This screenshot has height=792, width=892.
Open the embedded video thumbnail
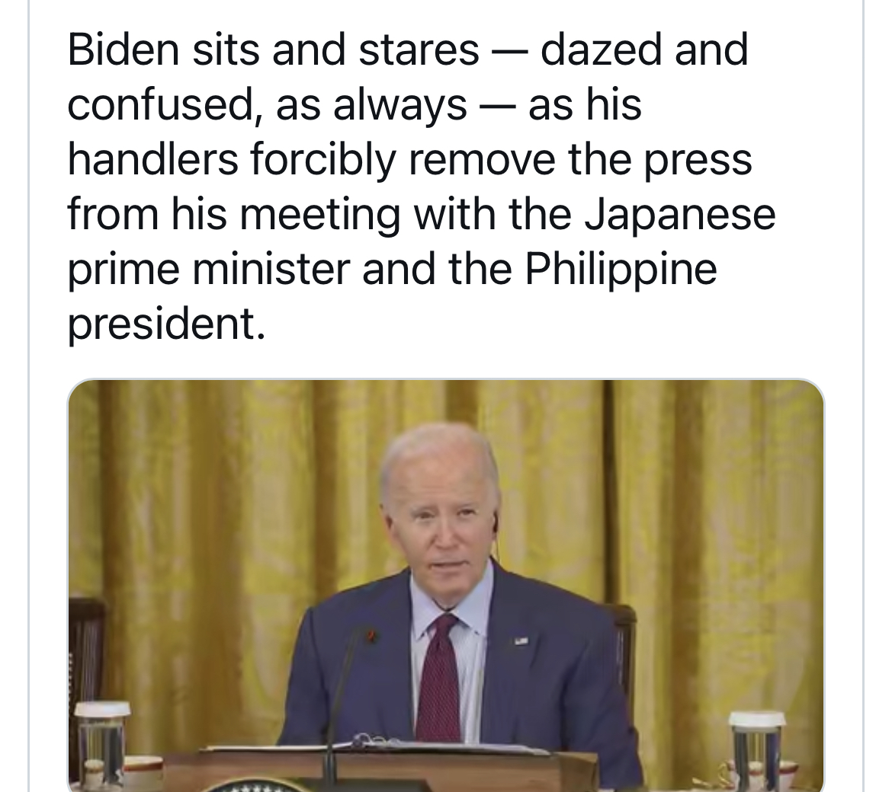(x=446, y=585)
